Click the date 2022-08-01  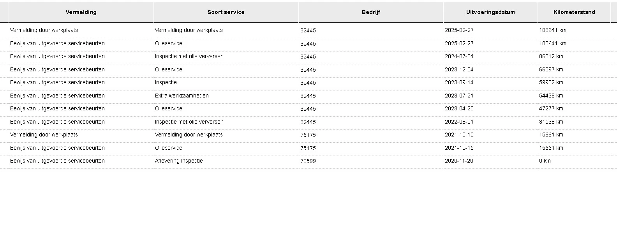click(459, 122)
